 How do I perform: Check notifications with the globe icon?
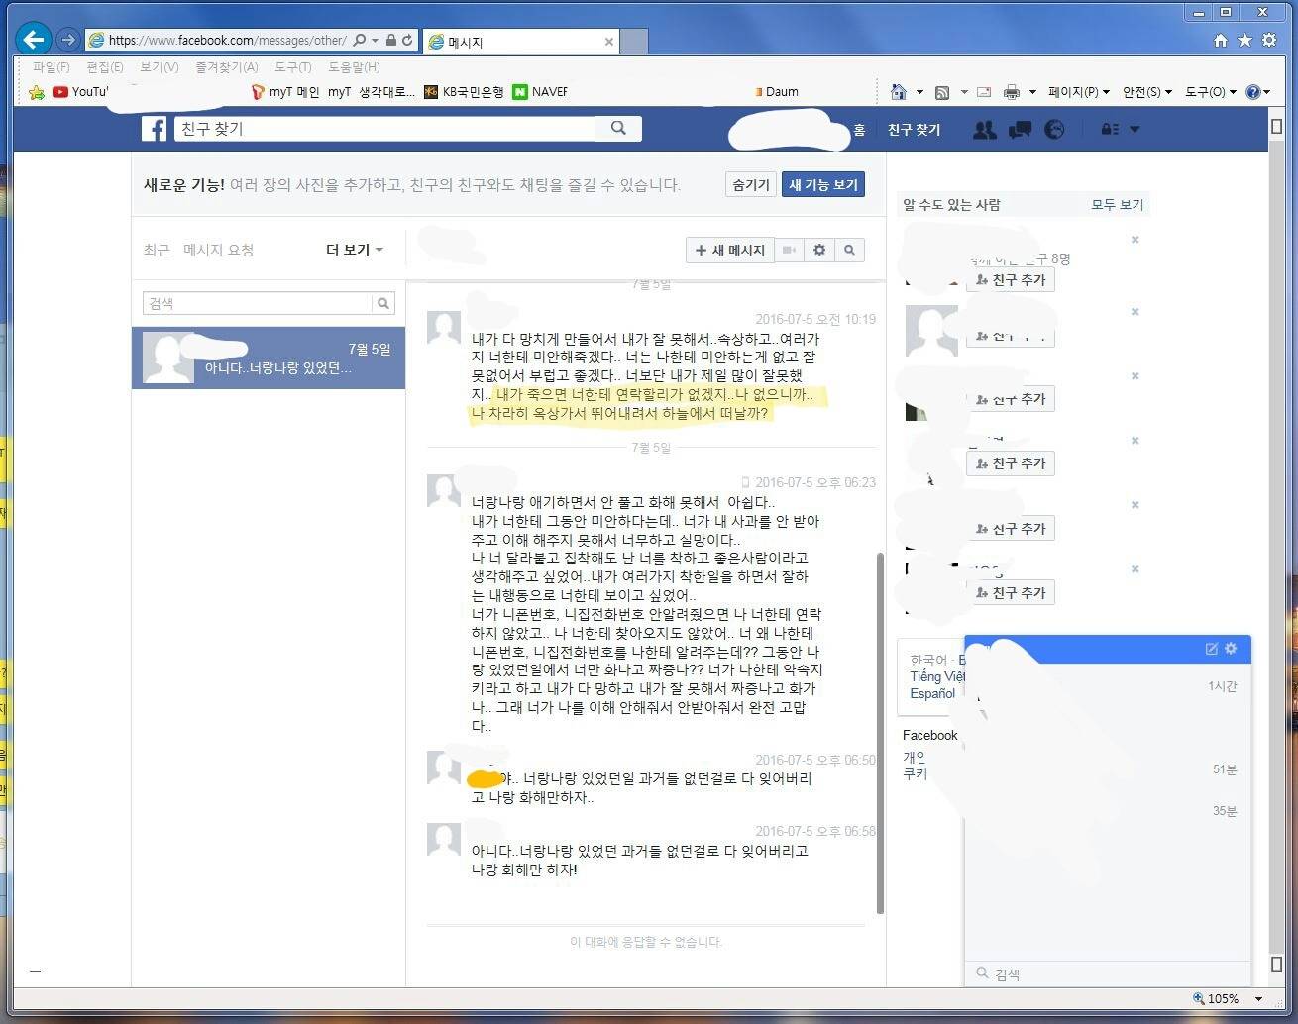[x=1055, y=129]
